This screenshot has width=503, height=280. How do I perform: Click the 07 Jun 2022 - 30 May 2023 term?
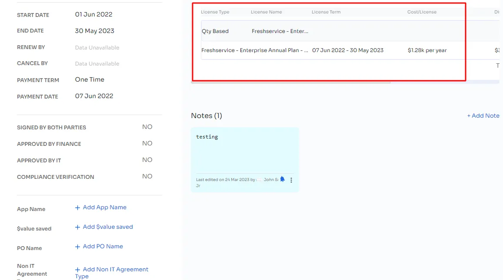(x=348, y=50)
